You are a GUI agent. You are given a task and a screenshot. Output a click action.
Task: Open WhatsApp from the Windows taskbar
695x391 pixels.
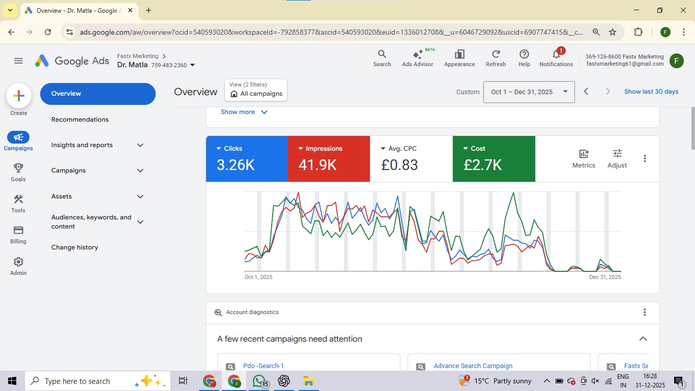(259, 381)
